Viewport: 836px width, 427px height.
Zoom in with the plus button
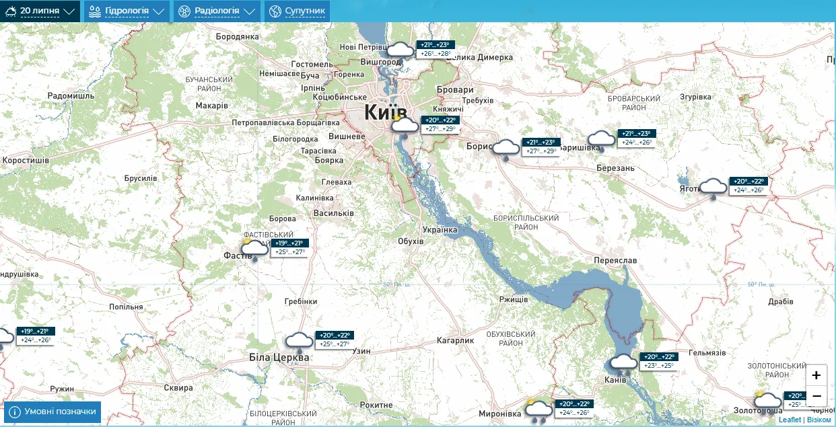[816, 375]
